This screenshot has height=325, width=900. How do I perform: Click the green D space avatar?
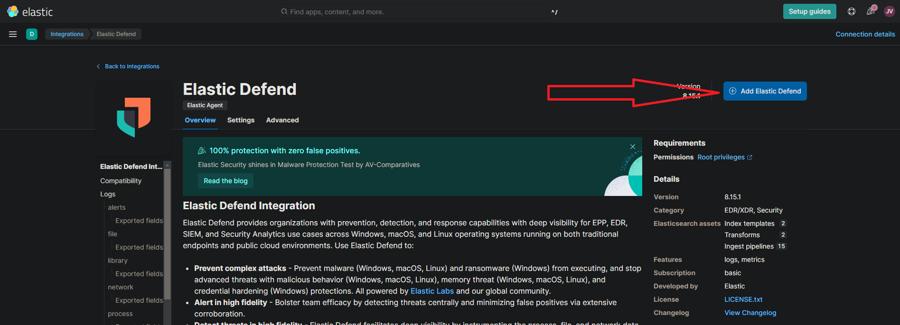click(x=32, y=34)
